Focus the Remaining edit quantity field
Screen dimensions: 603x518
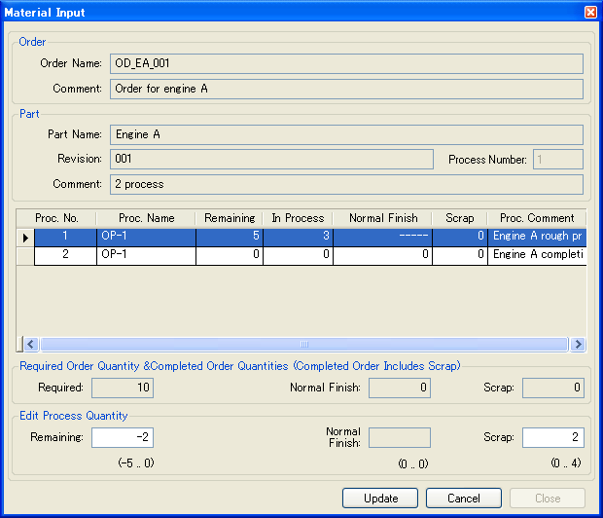123,437
